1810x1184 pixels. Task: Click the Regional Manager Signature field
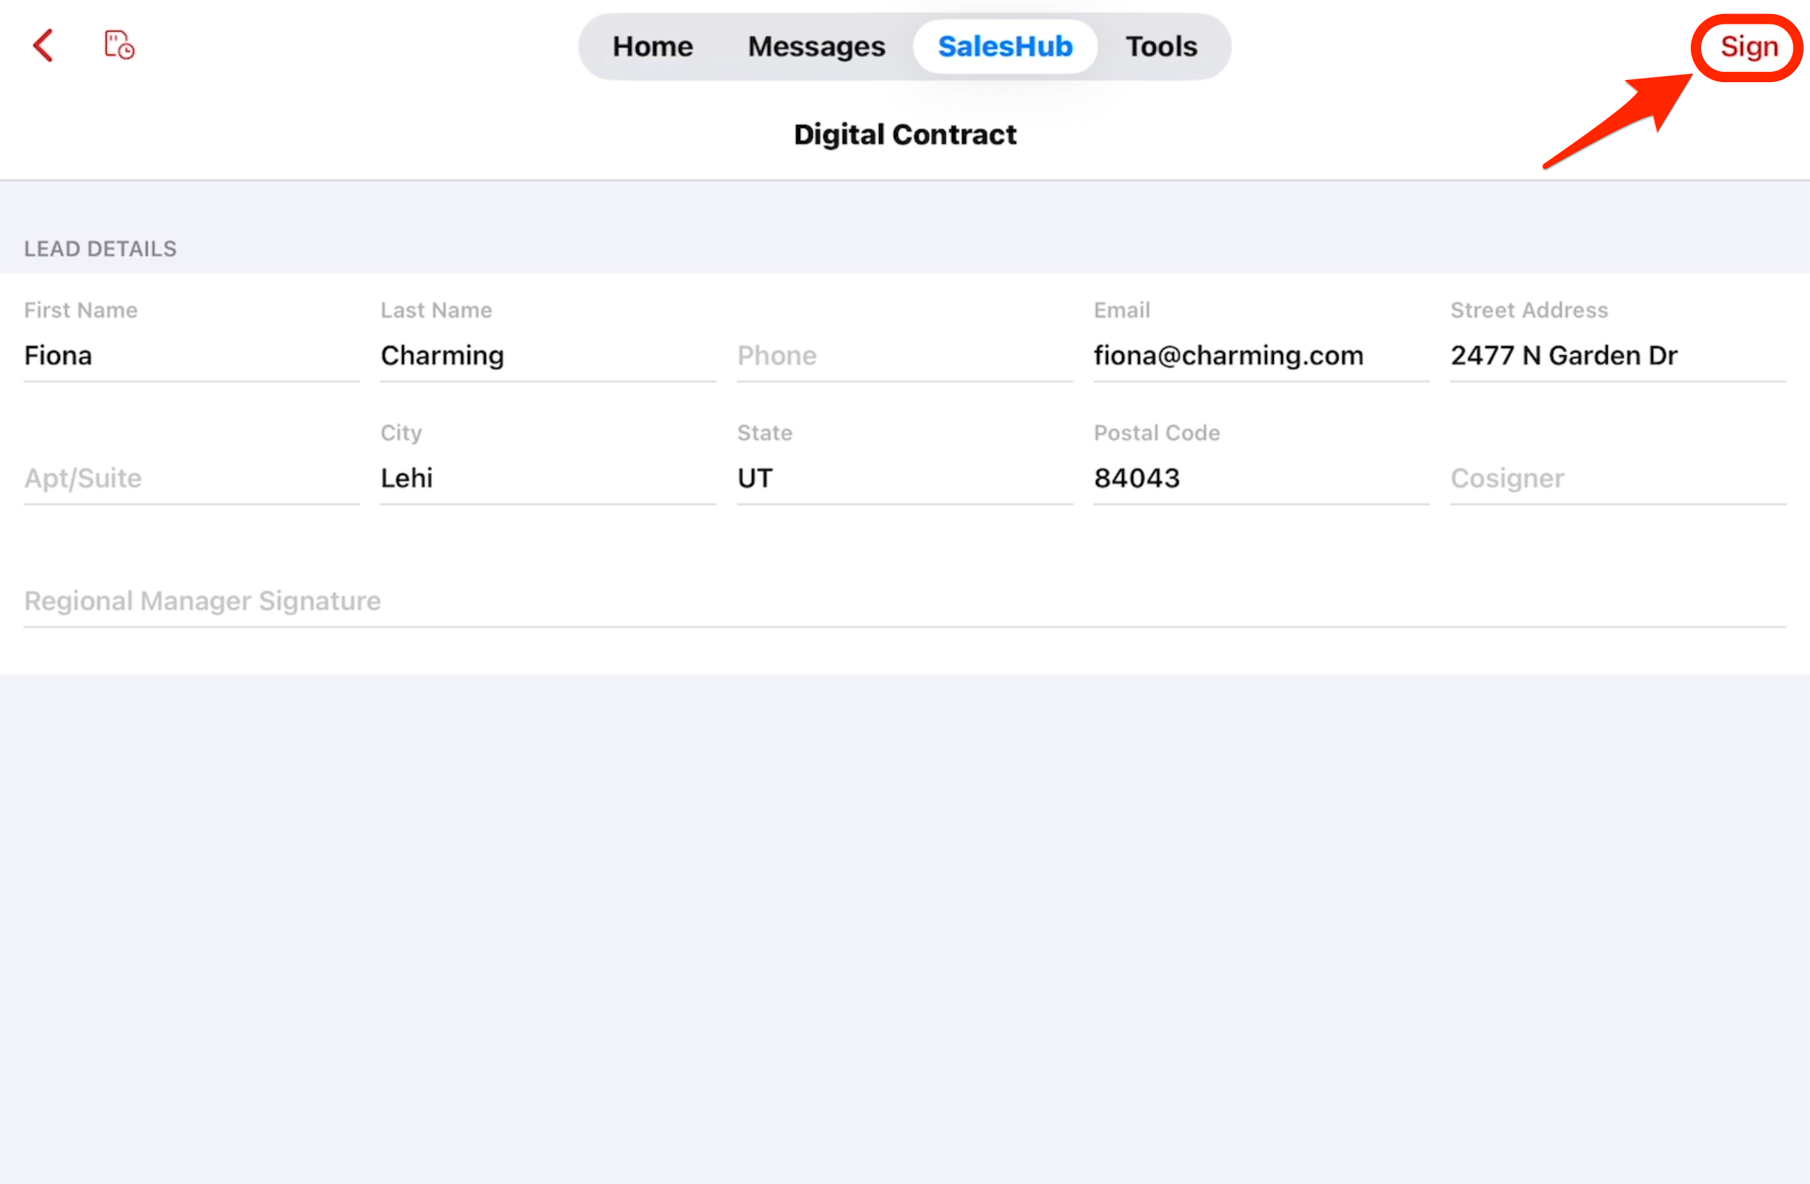click(904, 600)
